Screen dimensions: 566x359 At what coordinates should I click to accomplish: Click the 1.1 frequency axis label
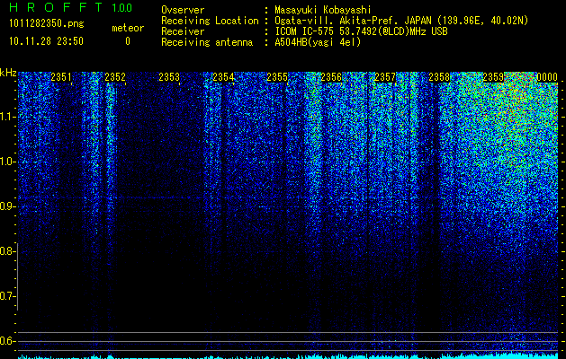[8, 117]
